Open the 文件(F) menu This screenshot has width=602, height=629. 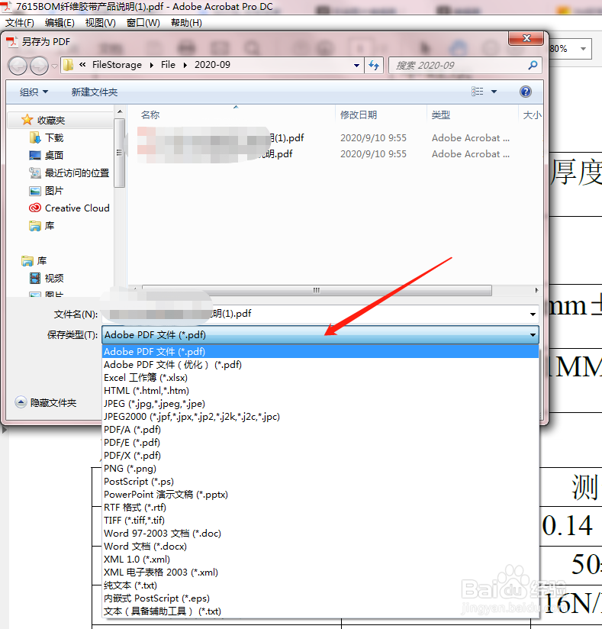[x=20, y=23]
